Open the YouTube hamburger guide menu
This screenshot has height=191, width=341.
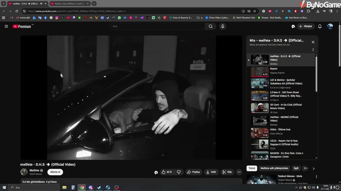click(x=6, y=26)
